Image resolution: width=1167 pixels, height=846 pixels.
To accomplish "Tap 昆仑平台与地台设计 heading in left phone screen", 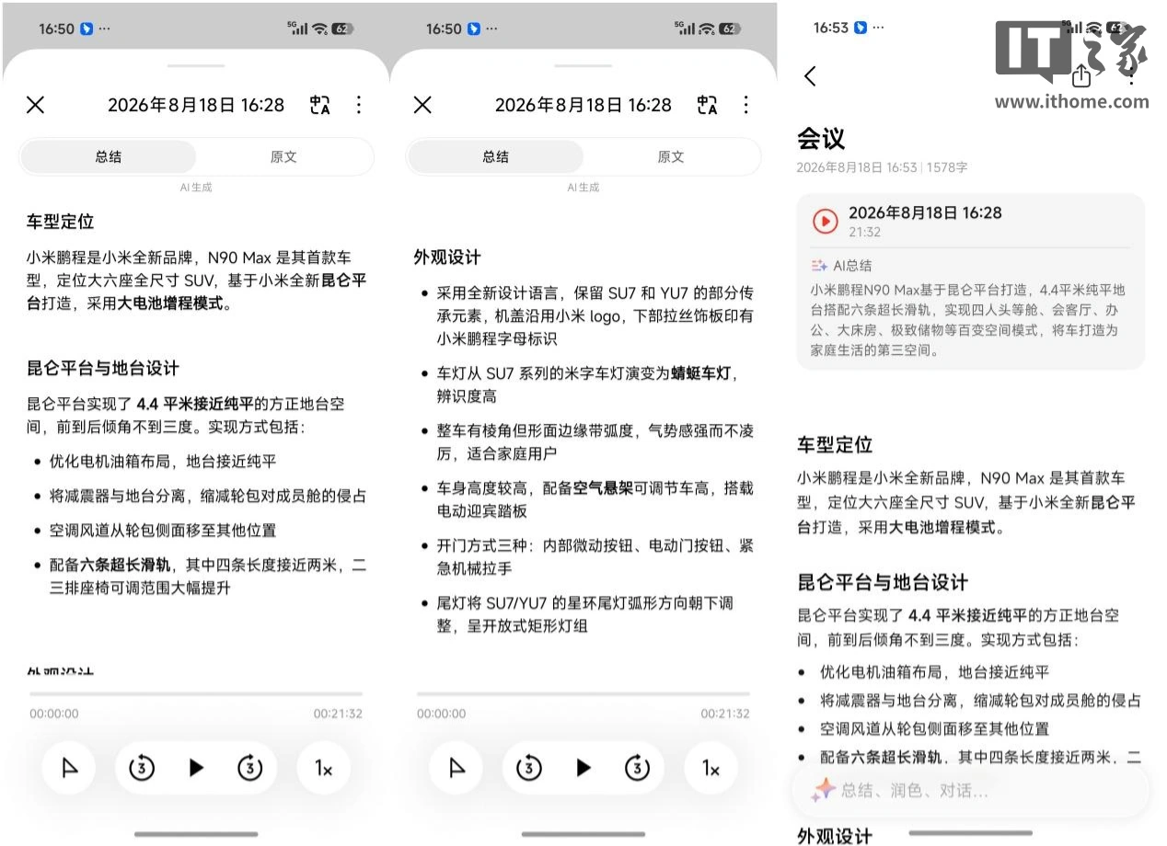I will [x=103, y=368].
